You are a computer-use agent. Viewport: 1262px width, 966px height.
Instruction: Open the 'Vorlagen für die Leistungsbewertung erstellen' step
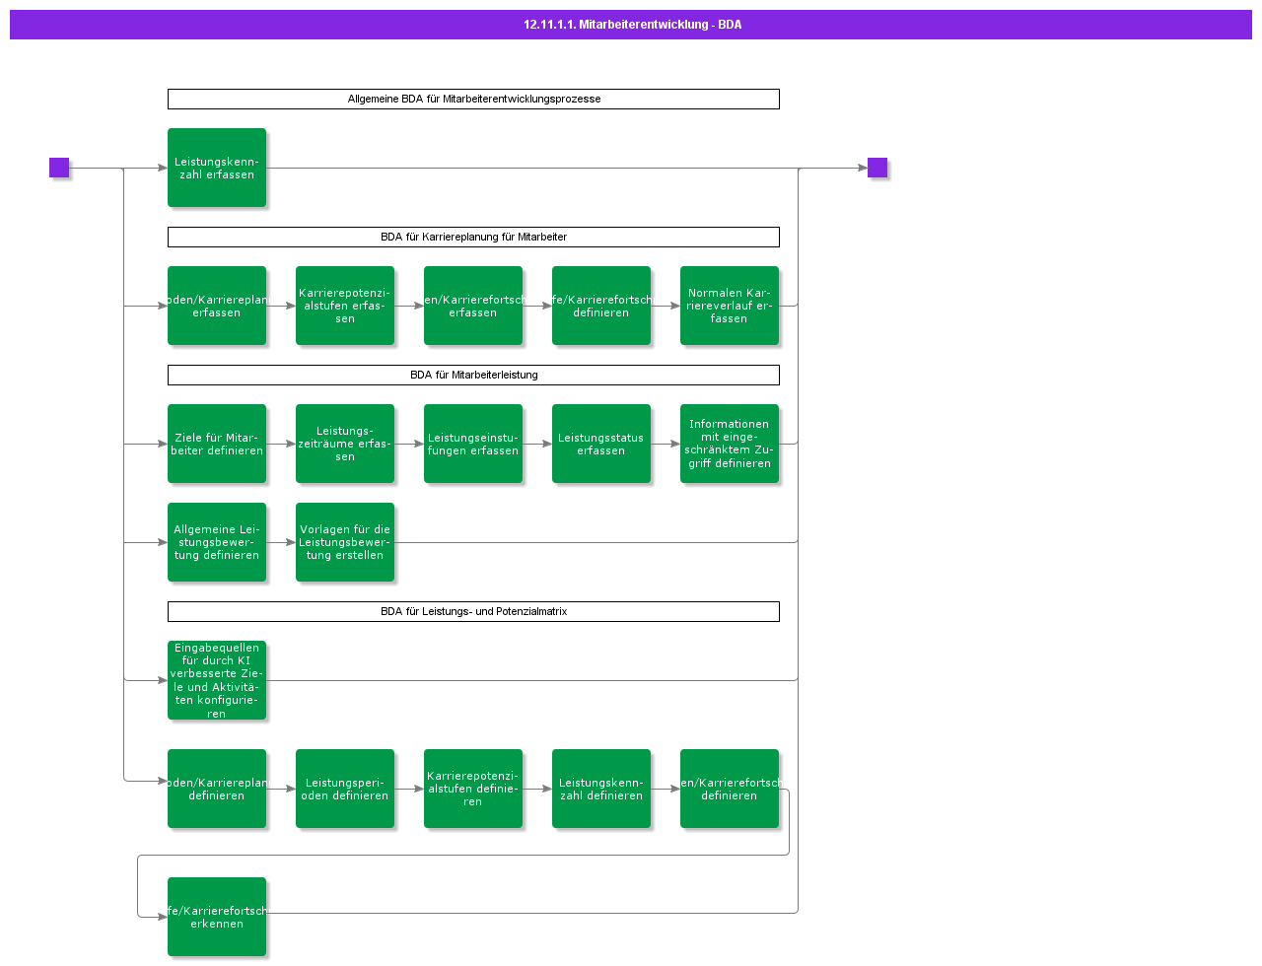(x=345, y=541)
